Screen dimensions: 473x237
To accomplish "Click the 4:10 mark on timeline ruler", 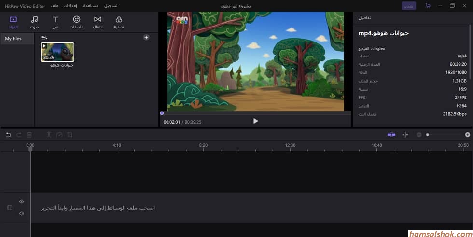I will coord(117,145).
